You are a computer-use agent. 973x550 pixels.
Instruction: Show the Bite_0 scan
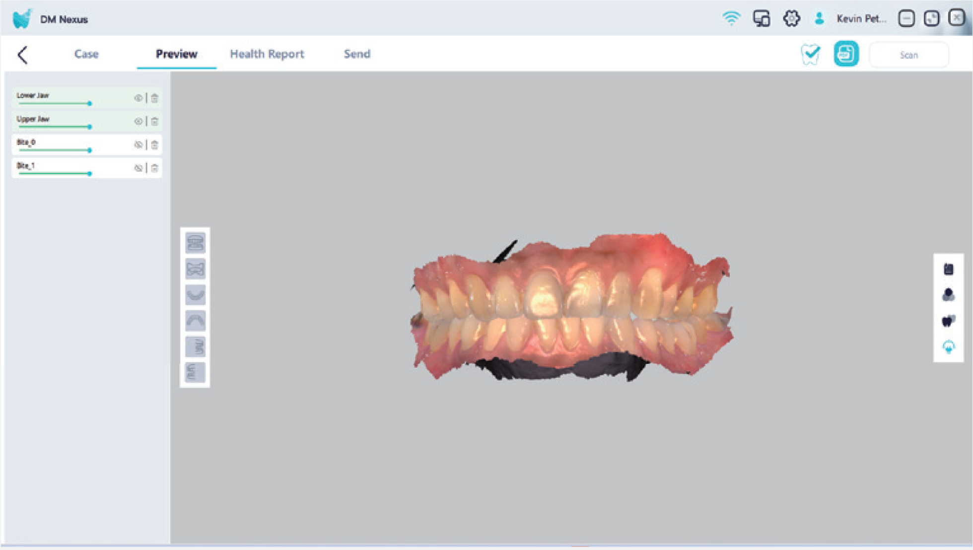138,145
